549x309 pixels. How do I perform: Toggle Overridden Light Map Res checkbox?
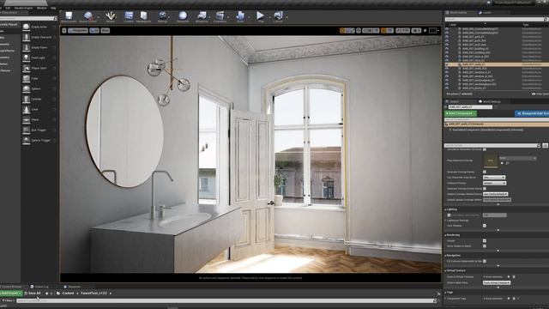(x=449, y=215)
